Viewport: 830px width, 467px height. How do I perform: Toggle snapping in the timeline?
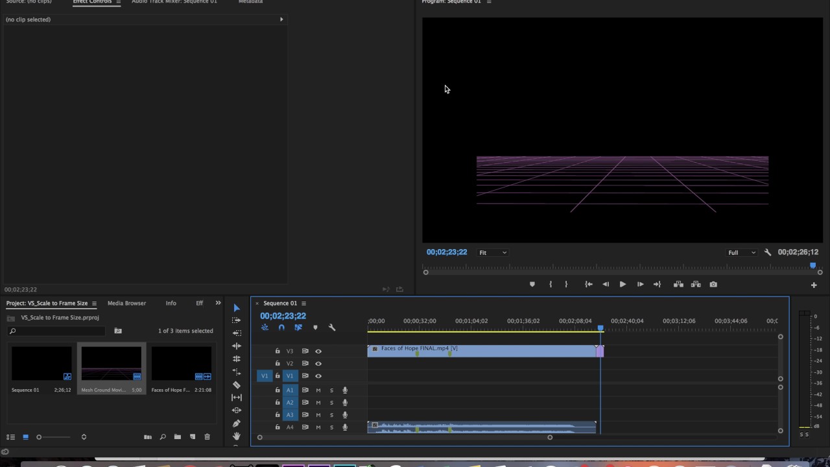click(281, 328)
